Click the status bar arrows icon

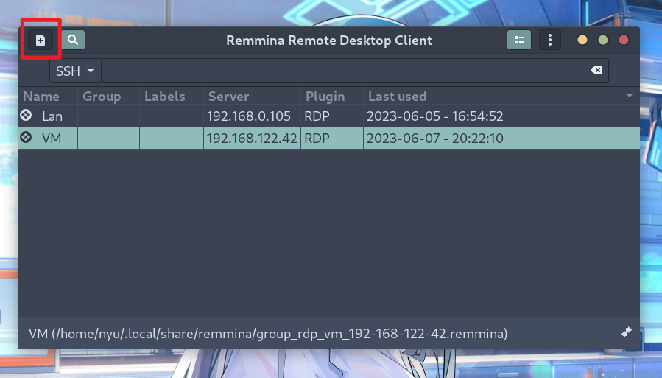pos(627,332)
